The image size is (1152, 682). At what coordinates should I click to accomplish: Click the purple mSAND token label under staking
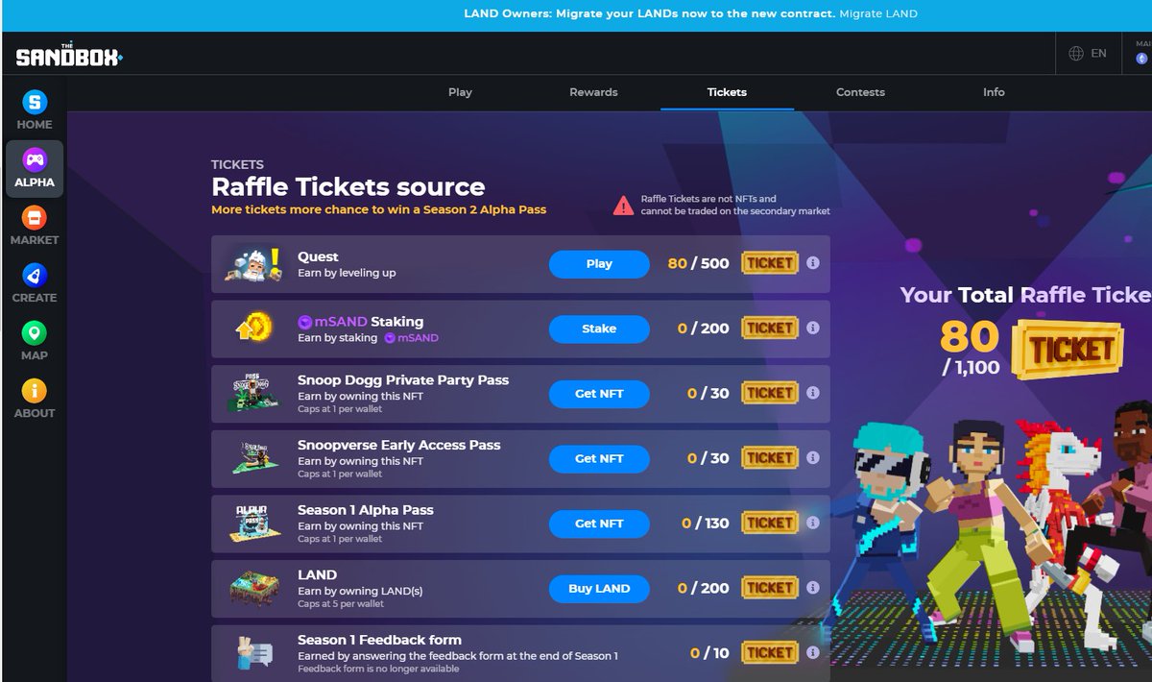point(412,338)
